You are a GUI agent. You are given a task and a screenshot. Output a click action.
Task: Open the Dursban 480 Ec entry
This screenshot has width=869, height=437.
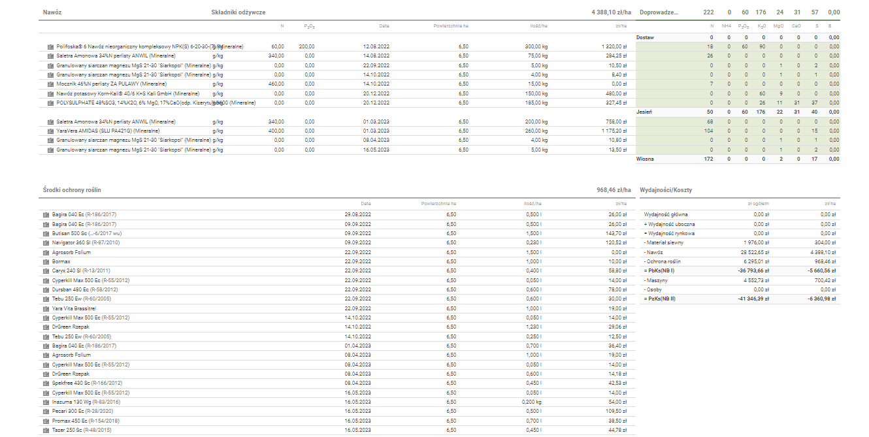[x=75, y=289]
